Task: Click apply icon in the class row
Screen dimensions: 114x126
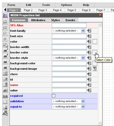Action: tap(89, 74)
